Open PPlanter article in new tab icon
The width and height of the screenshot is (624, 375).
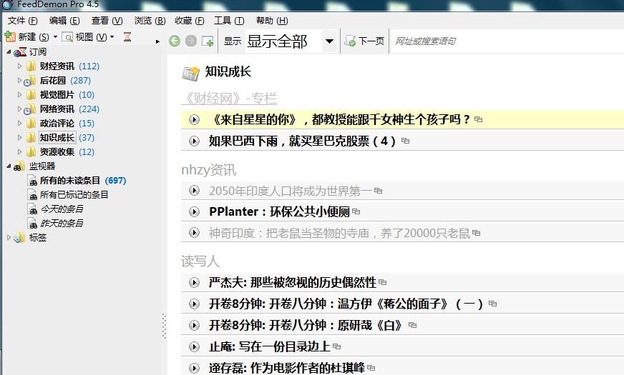tap(356, 211)
